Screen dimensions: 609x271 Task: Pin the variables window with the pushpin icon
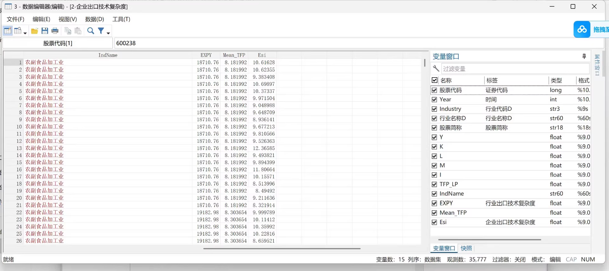584,56
